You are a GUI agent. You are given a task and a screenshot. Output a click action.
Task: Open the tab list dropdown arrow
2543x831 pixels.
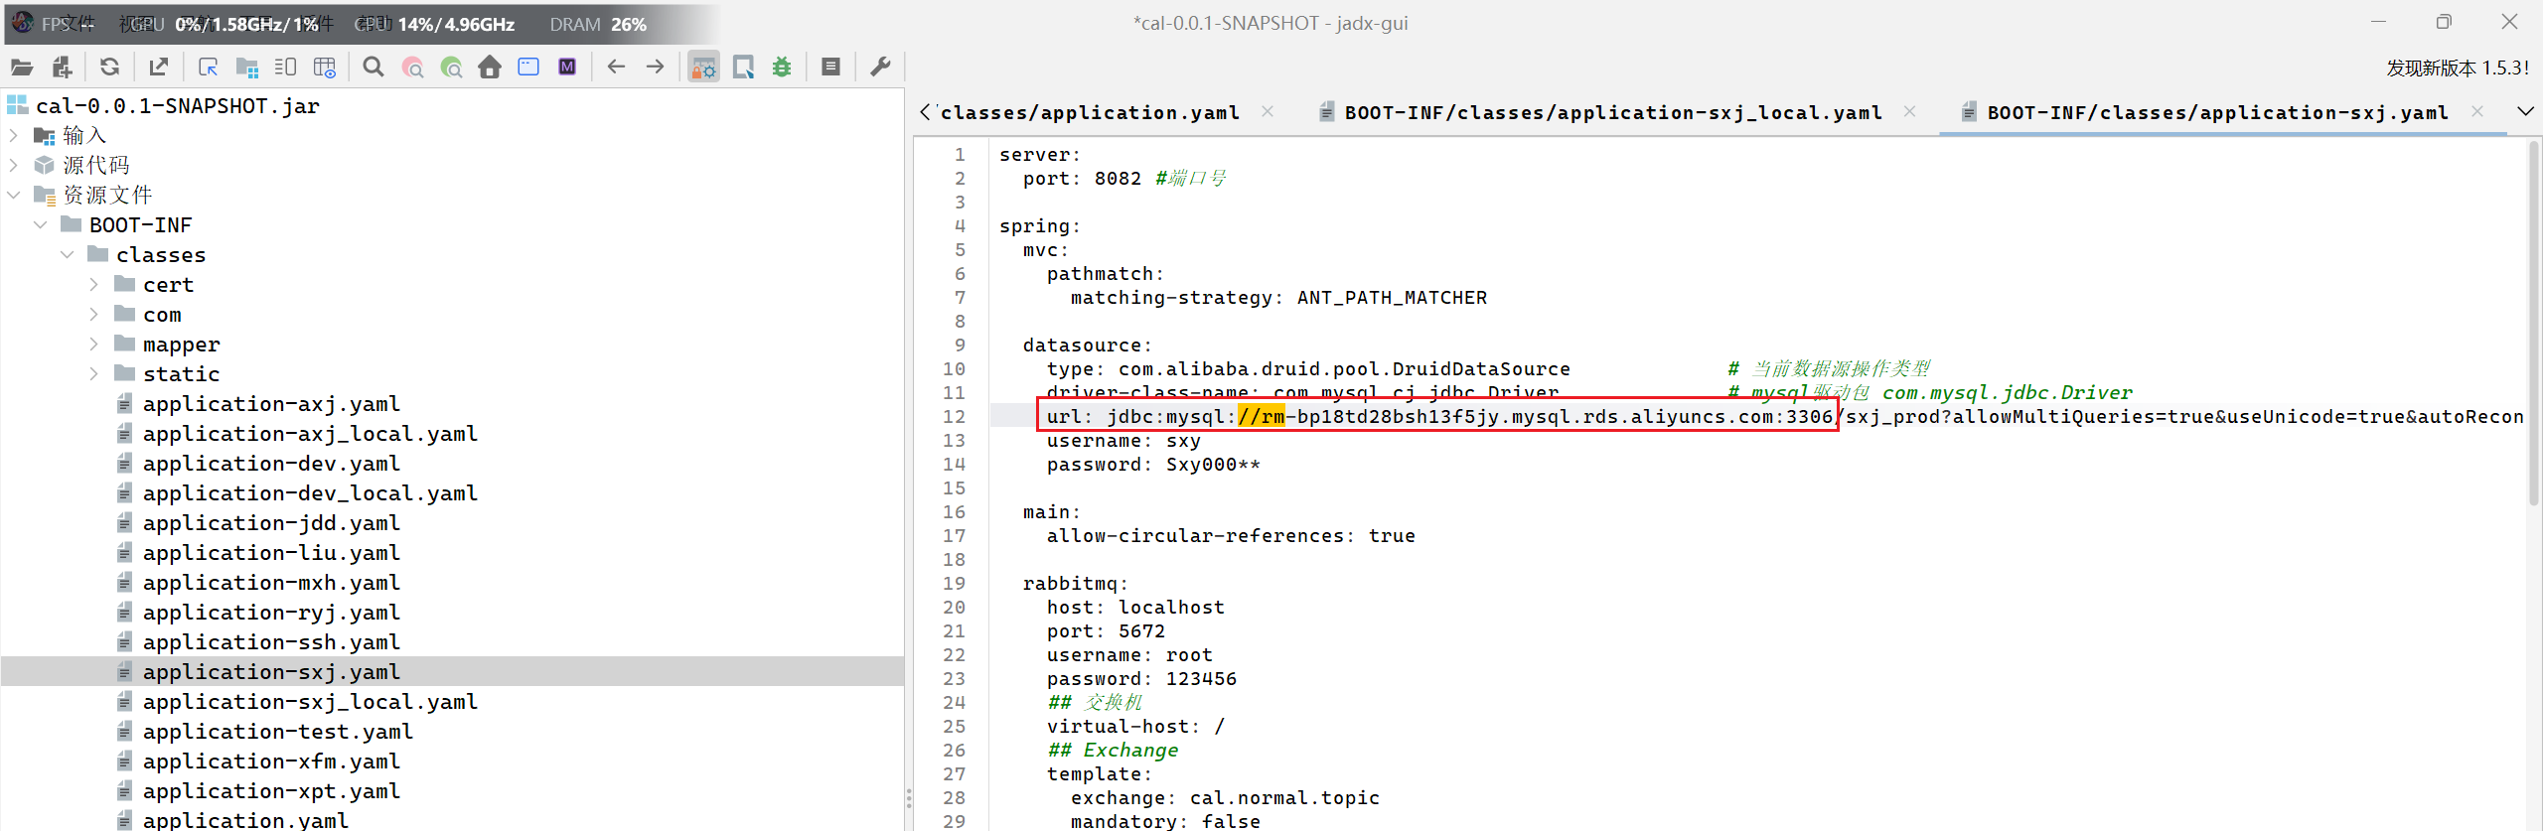2525,112
